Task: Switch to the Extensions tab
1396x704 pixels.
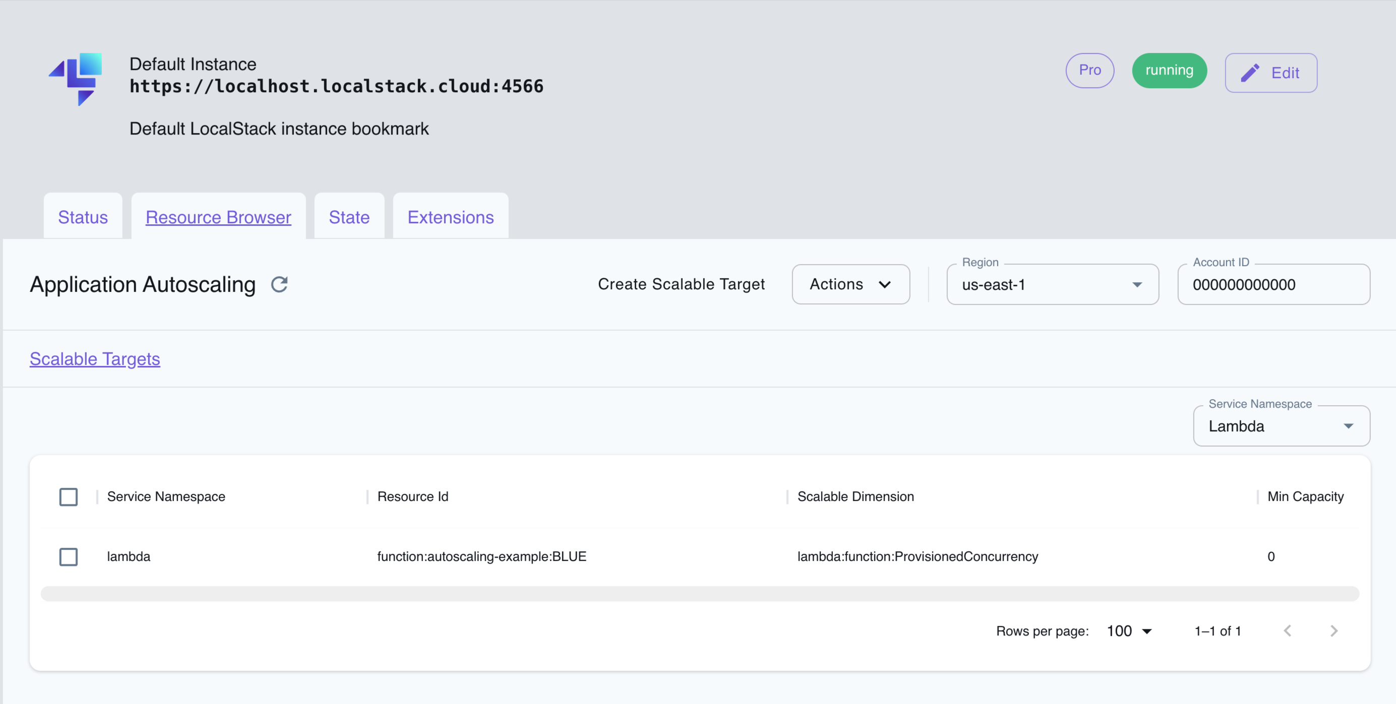Action: [450, 217]
